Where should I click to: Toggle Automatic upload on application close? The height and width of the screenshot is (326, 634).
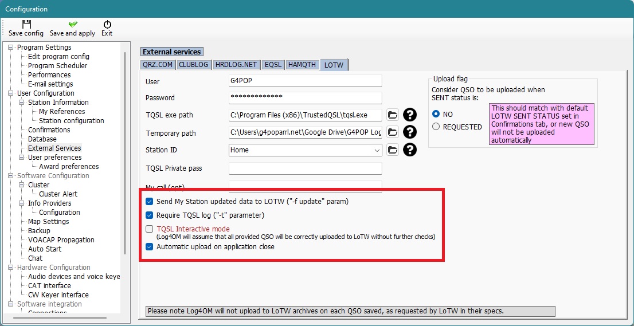tap(150, 246)
